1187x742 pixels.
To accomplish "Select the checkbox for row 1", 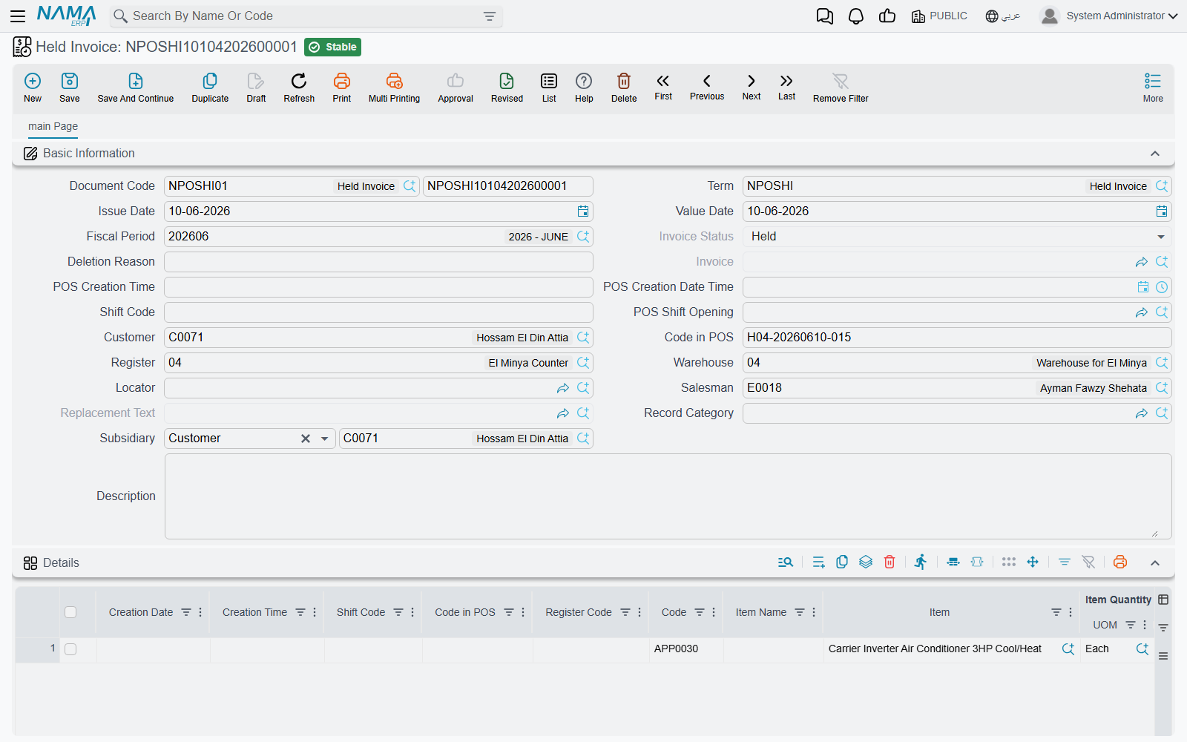I will (x=70, y=649).
